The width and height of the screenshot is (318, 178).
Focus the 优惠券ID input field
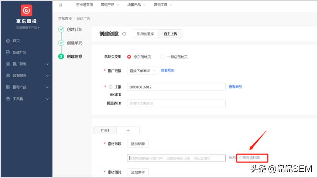tap(176, 103)
